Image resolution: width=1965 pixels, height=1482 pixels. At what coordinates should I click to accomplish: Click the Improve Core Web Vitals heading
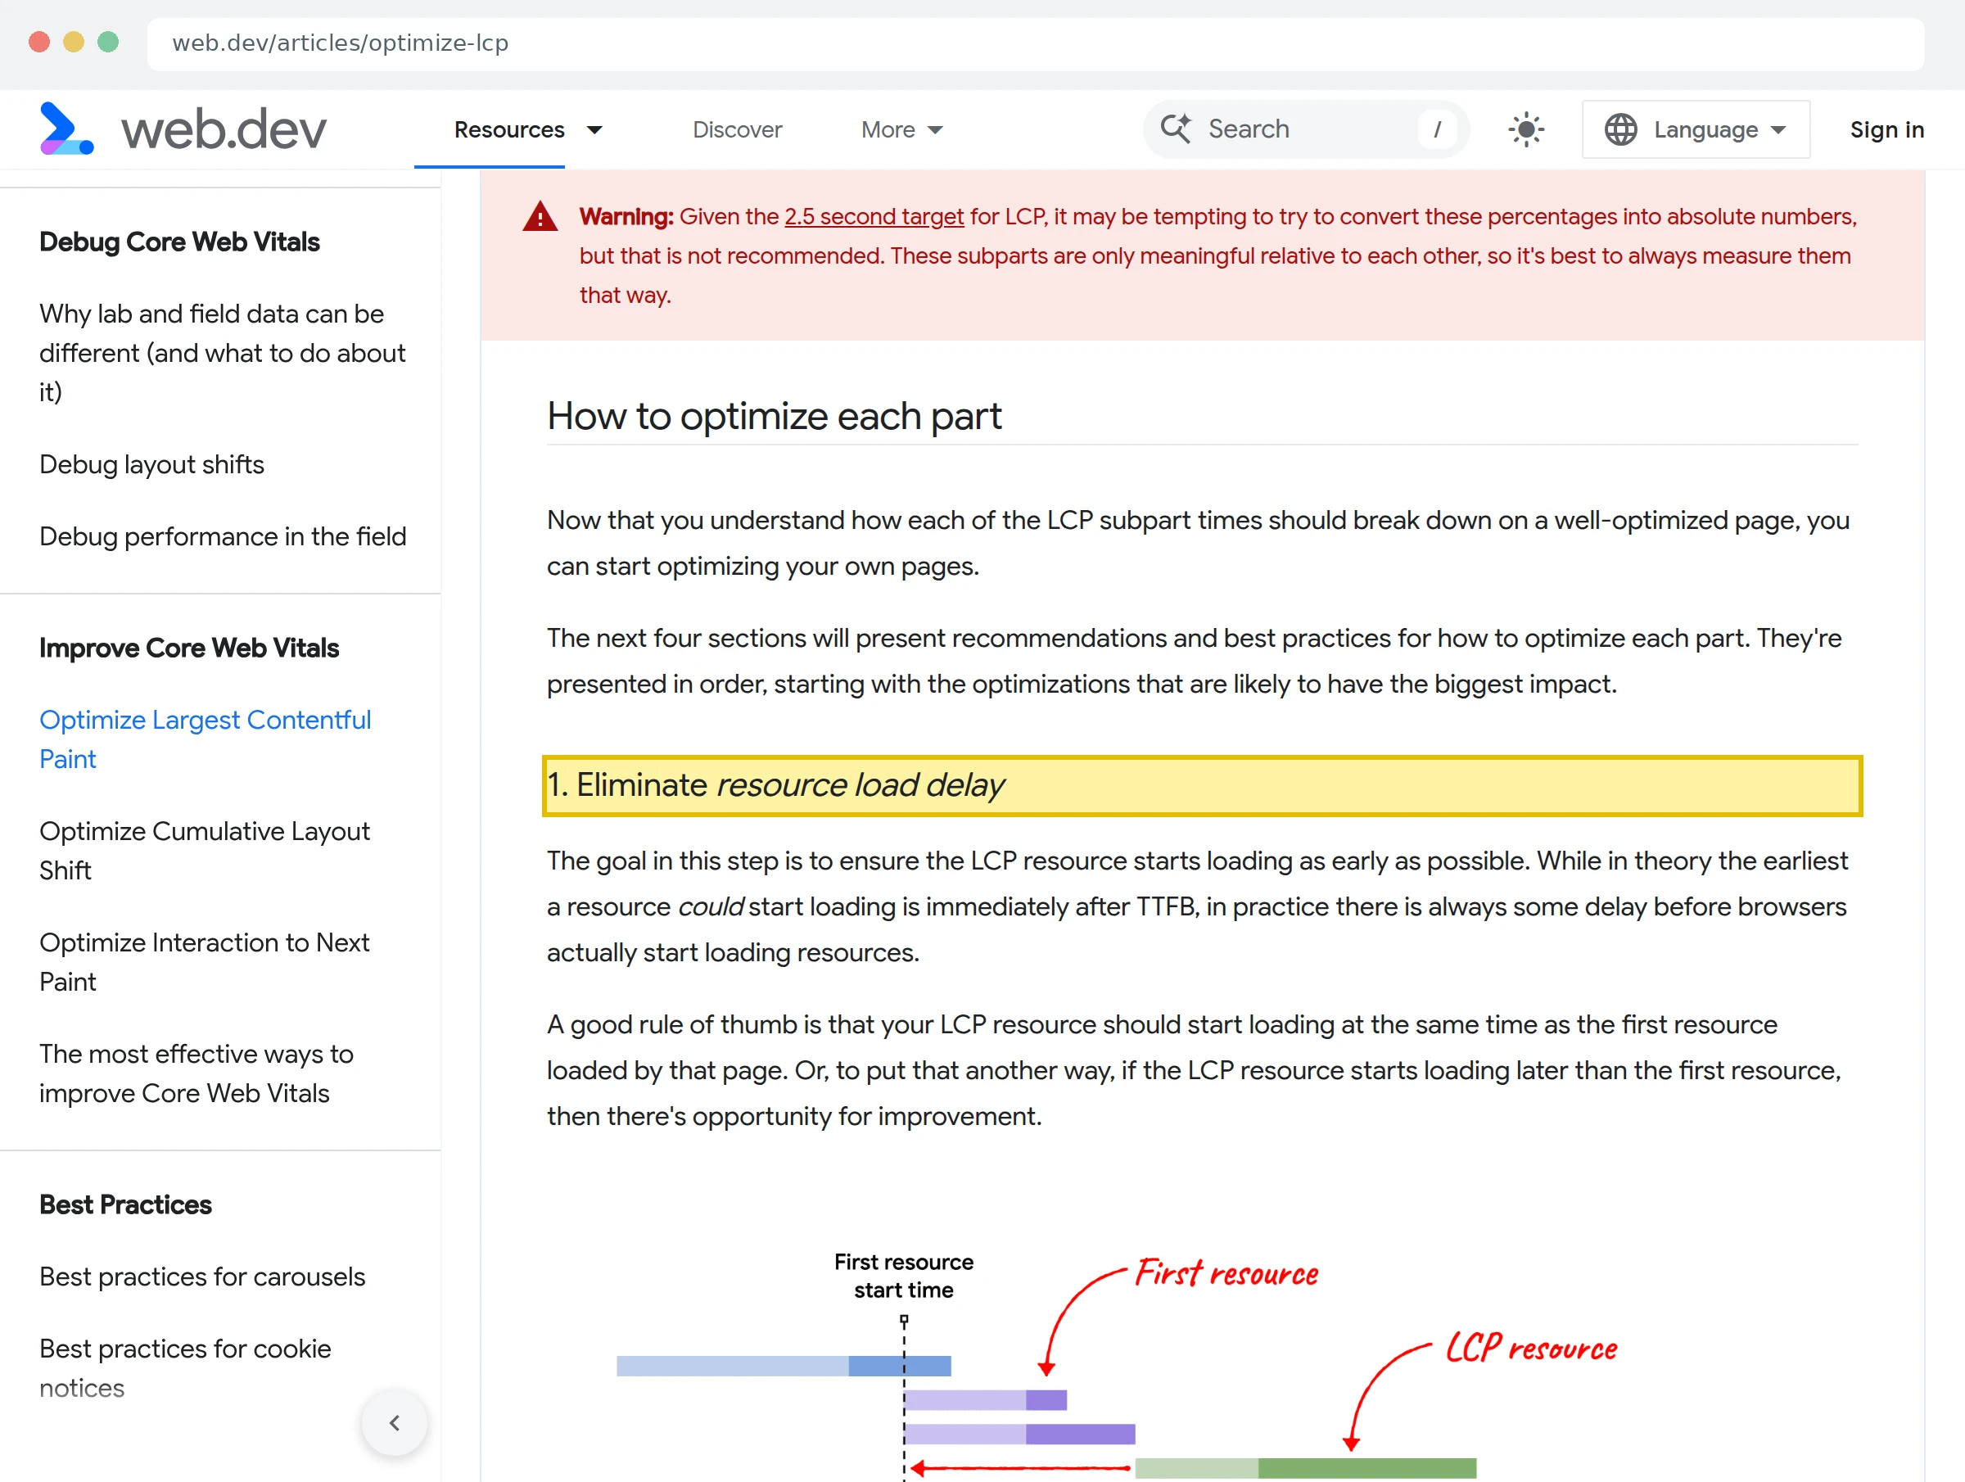pyautogui.click(x=189, y=648)
